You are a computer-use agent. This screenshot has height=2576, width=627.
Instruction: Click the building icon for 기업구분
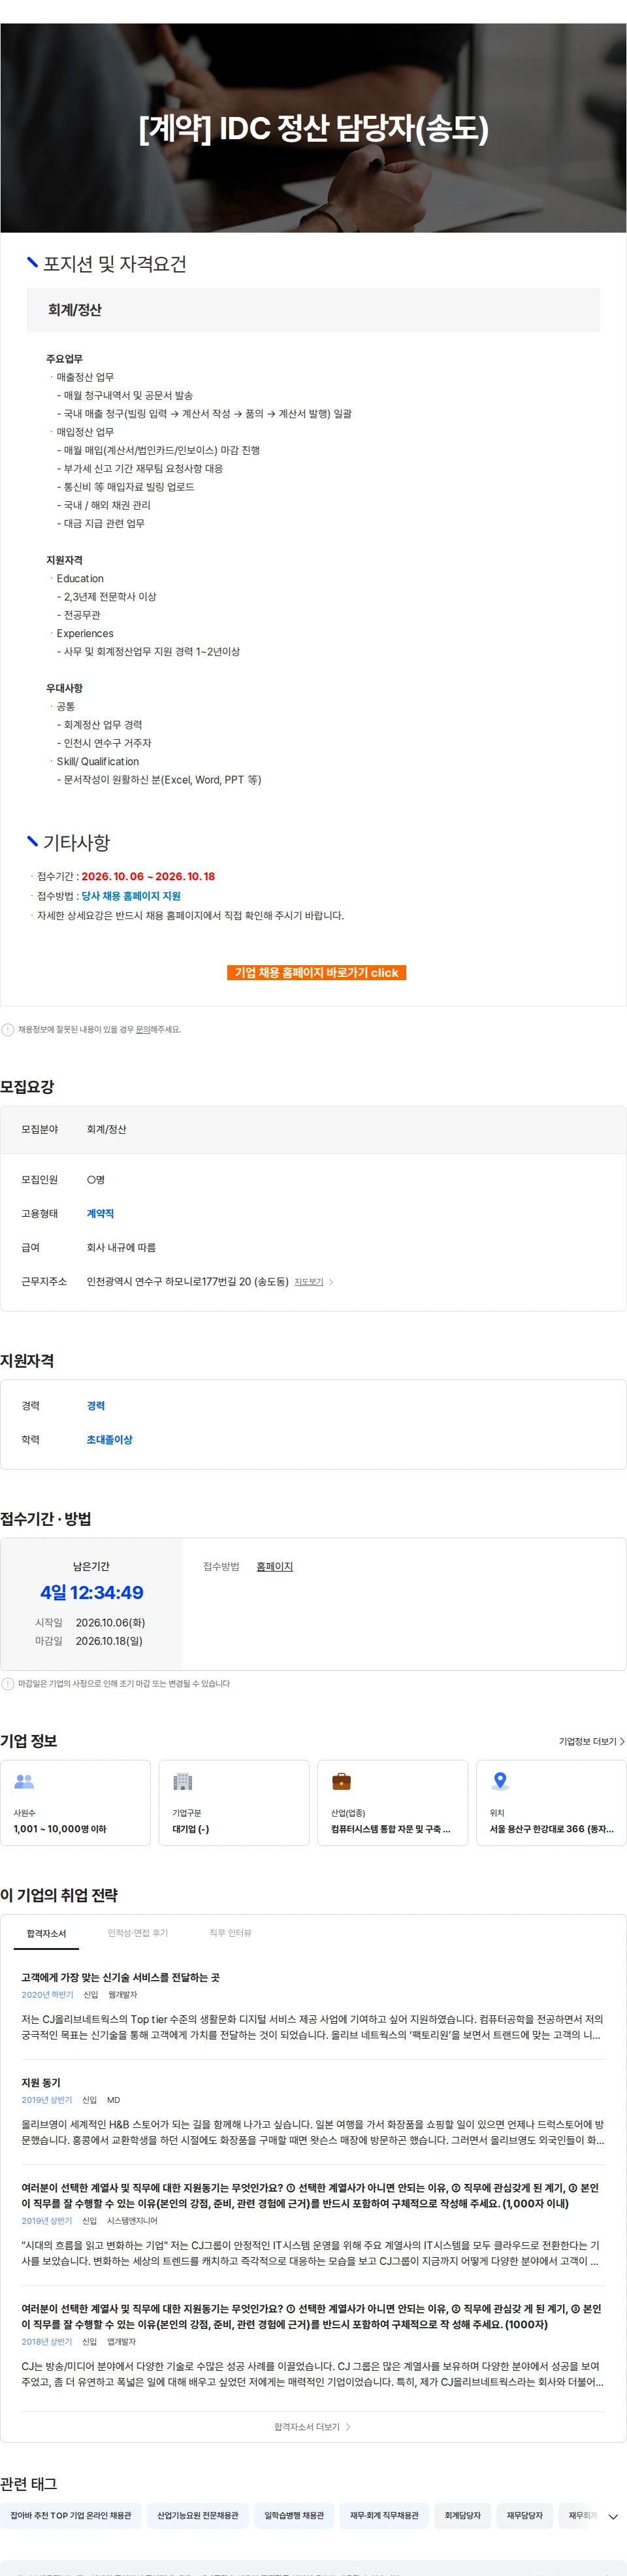pos(182,1781)
